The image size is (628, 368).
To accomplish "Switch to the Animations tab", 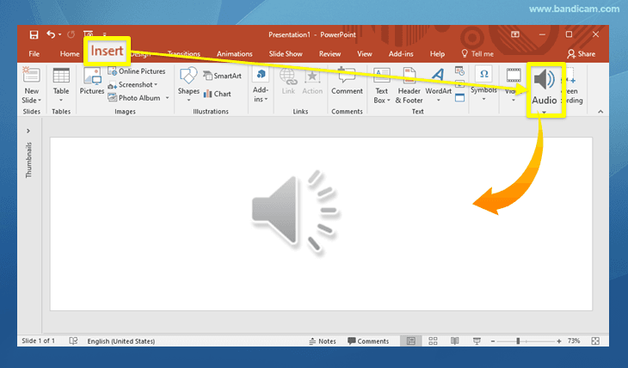I will tap(234, 53).
